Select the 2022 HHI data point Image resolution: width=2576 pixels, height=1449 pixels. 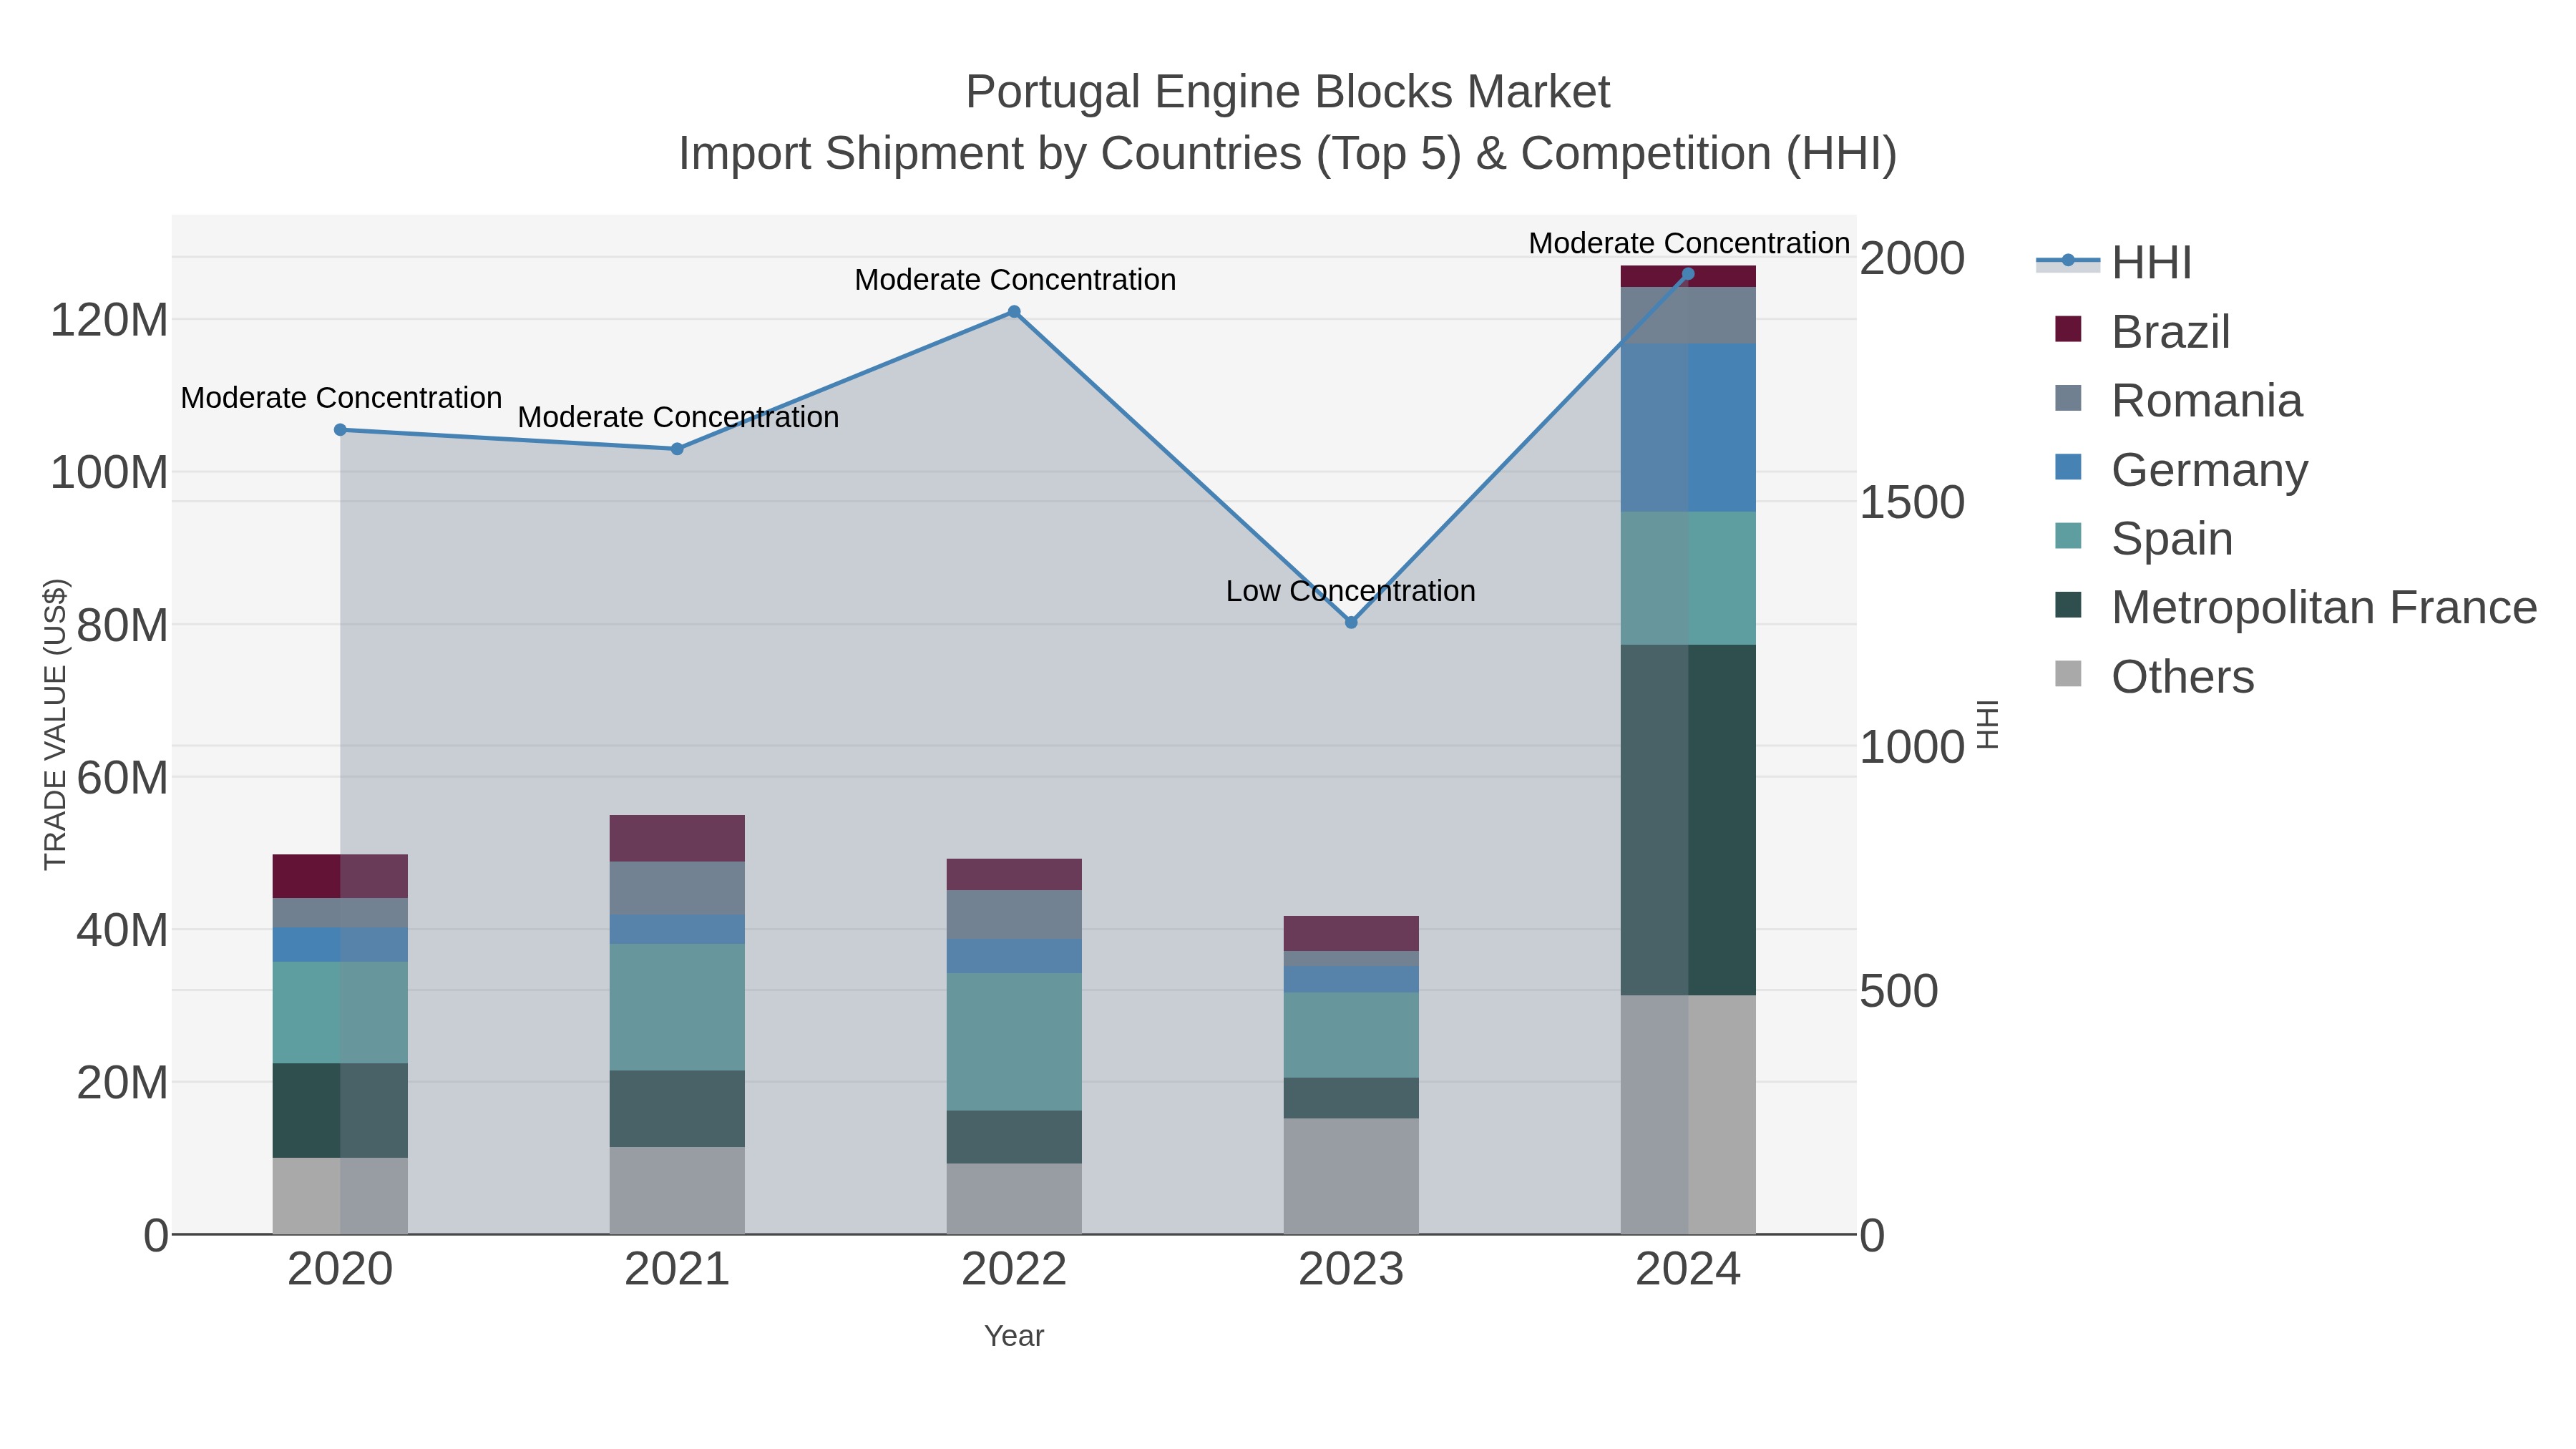(1014, 312)
